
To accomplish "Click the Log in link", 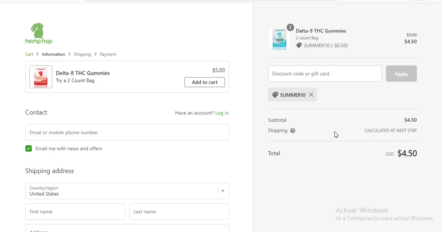I will point(222,113).
